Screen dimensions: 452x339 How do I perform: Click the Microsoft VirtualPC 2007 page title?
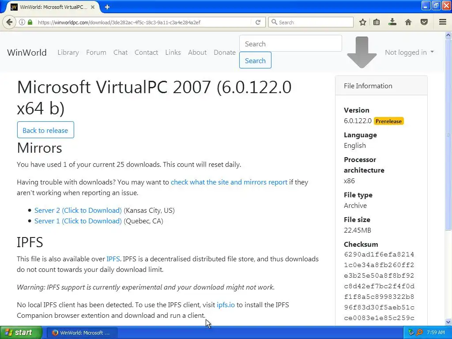tap(154, 98)
